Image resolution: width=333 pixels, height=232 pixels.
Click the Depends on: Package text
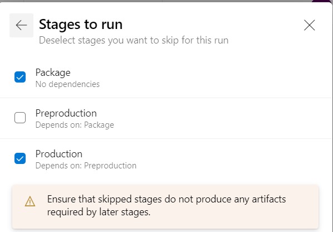point(75,125)
